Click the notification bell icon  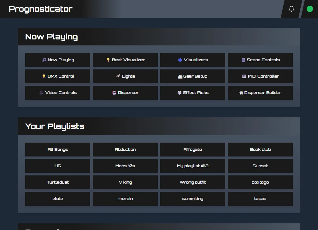pyautogui.click(x=291, y=9)
